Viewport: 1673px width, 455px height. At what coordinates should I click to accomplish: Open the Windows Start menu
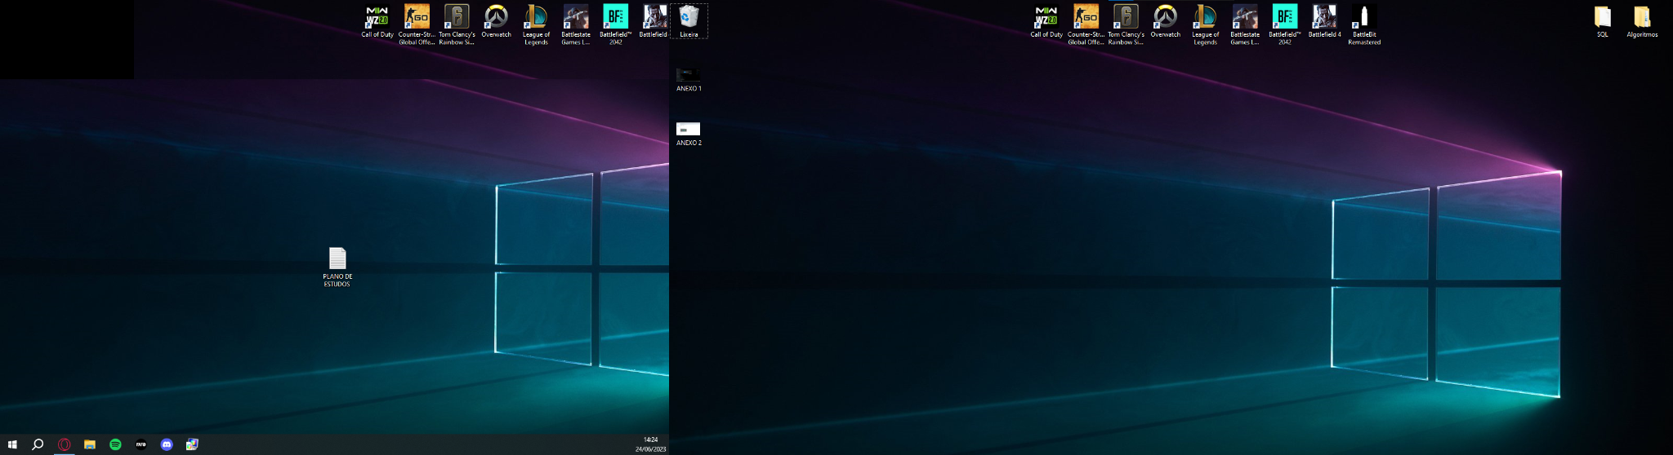12,444
